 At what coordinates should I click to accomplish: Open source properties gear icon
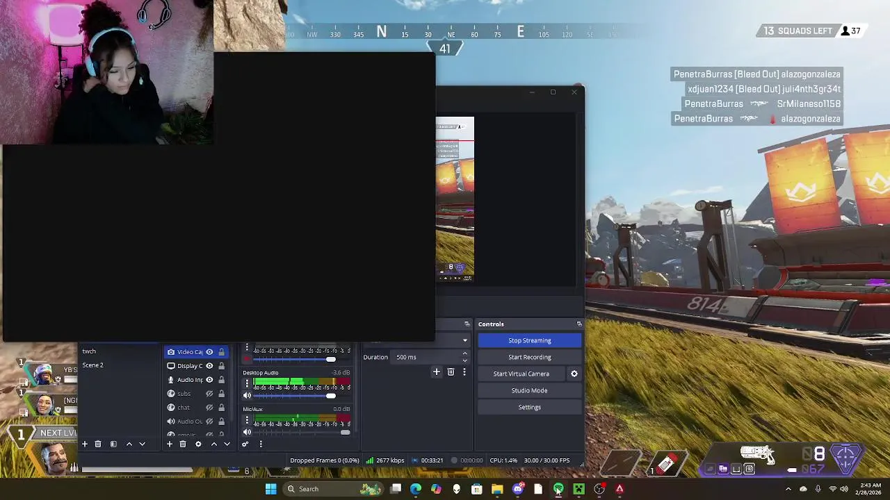point(198,444)
